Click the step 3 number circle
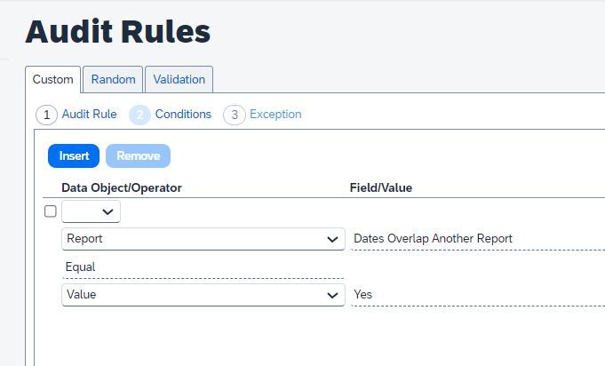605x366 pixels. [234, 115]
